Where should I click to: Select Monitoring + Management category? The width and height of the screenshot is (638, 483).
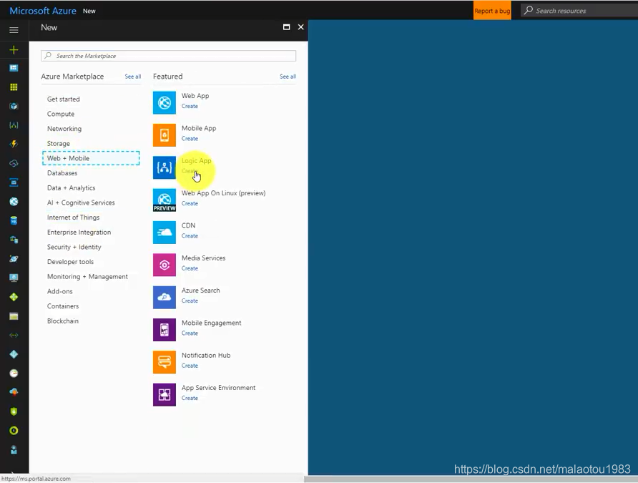point(87,276)
